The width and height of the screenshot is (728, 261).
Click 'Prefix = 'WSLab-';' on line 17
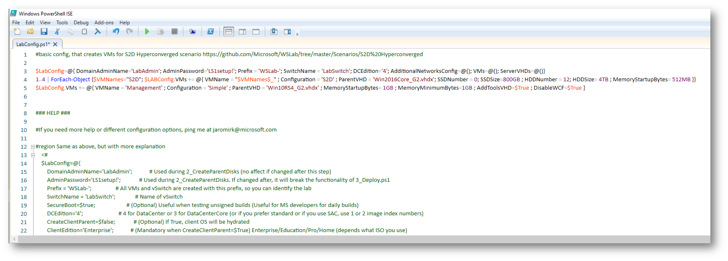point(69,189)
